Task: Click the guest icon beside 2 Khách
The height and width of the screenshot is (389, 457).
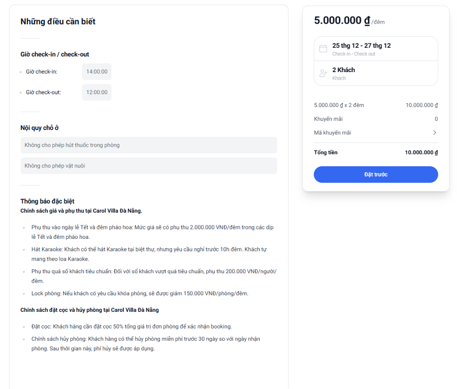Action: 323,73
